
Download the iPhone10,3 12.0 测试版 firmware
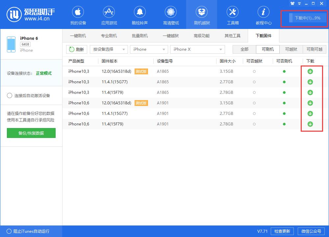point(310,71)
